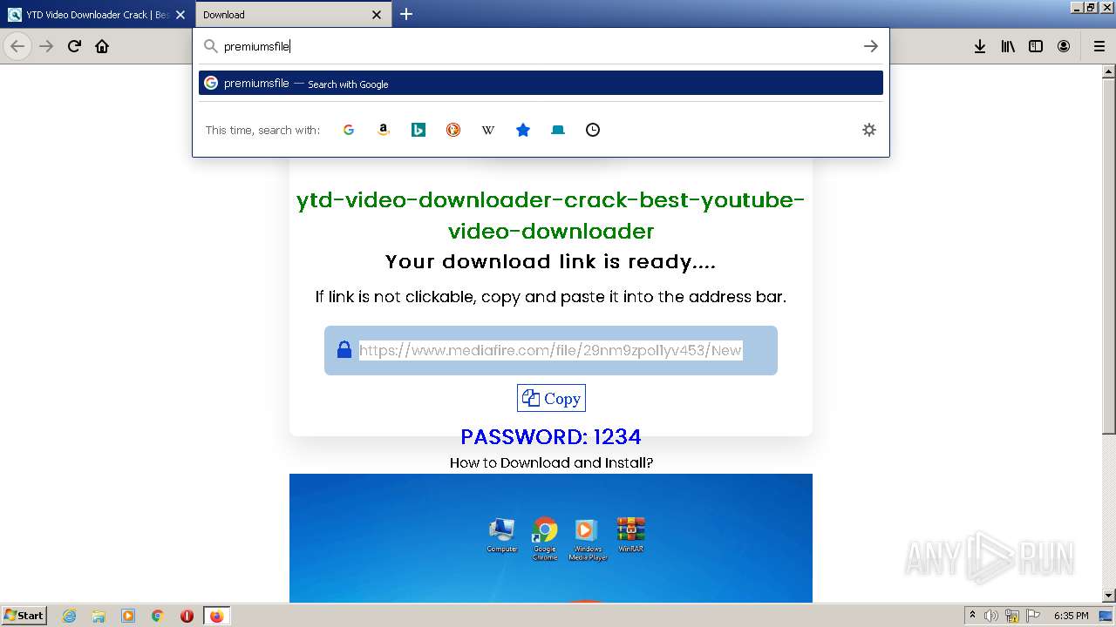Open a new tab with plus button

[x=406, y=14]
